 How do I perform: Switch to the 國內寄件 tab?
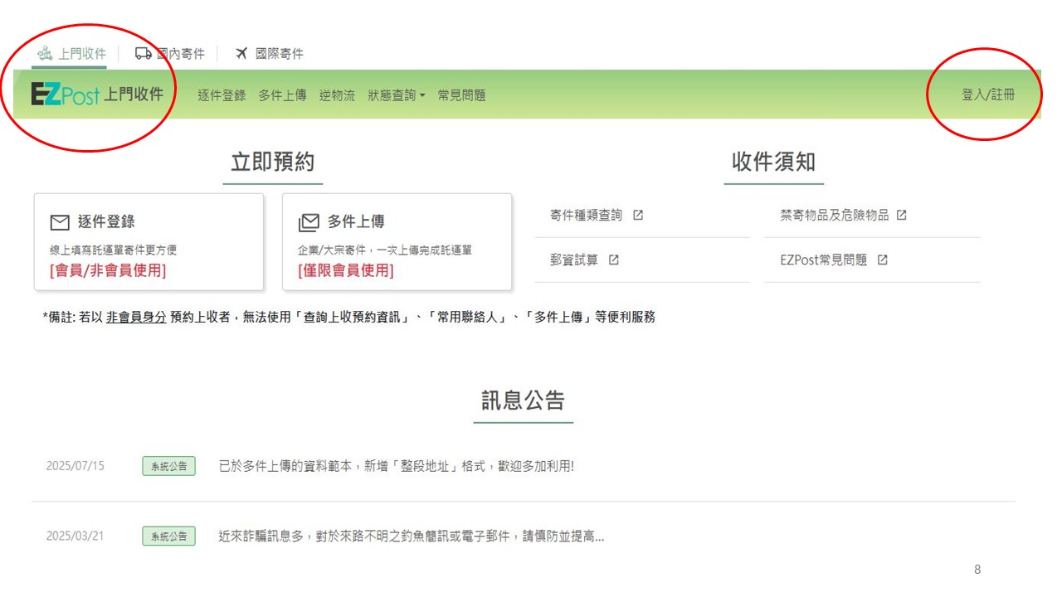tap(170, 54)
